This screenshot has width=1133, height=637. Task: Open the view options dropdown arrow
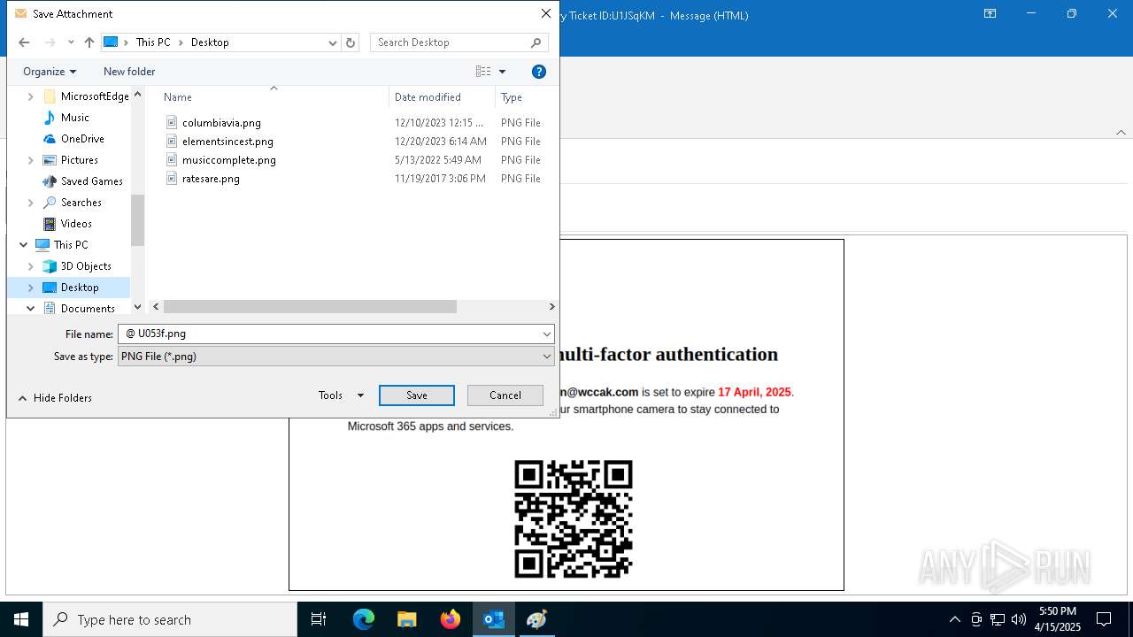pyautogui.click(x=503, y=72)
